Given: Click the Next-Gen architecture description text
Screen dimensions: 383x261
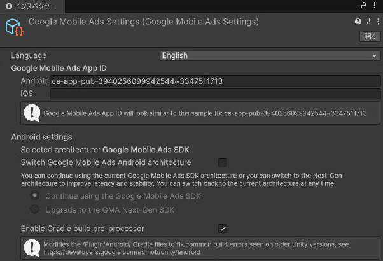Looking at the screenshot, I should click(x=181, y=180).
